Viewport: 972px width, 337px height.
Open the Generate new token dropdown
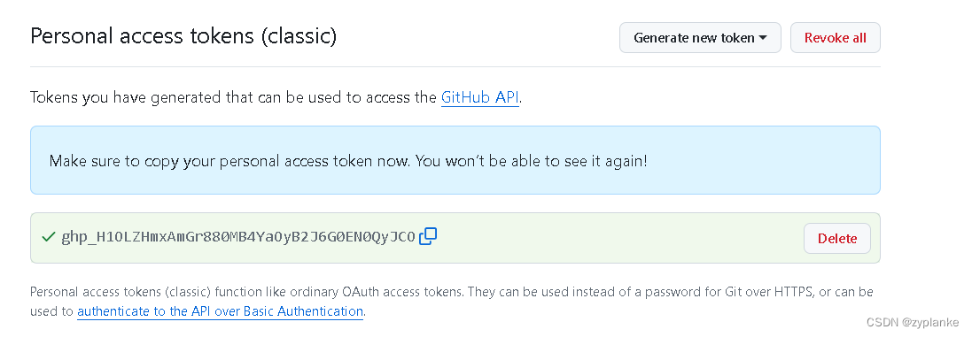point(700,38)
